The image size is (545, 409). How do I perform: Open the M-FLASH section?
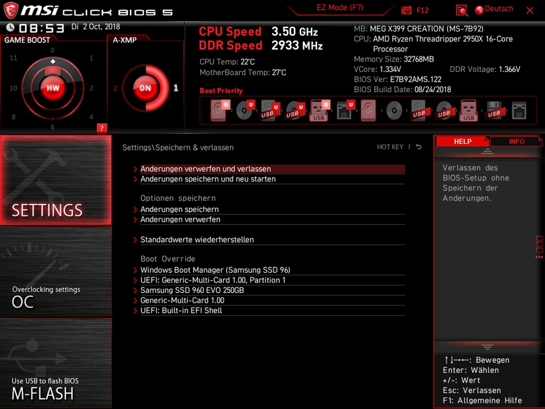[x=56, y=363]
